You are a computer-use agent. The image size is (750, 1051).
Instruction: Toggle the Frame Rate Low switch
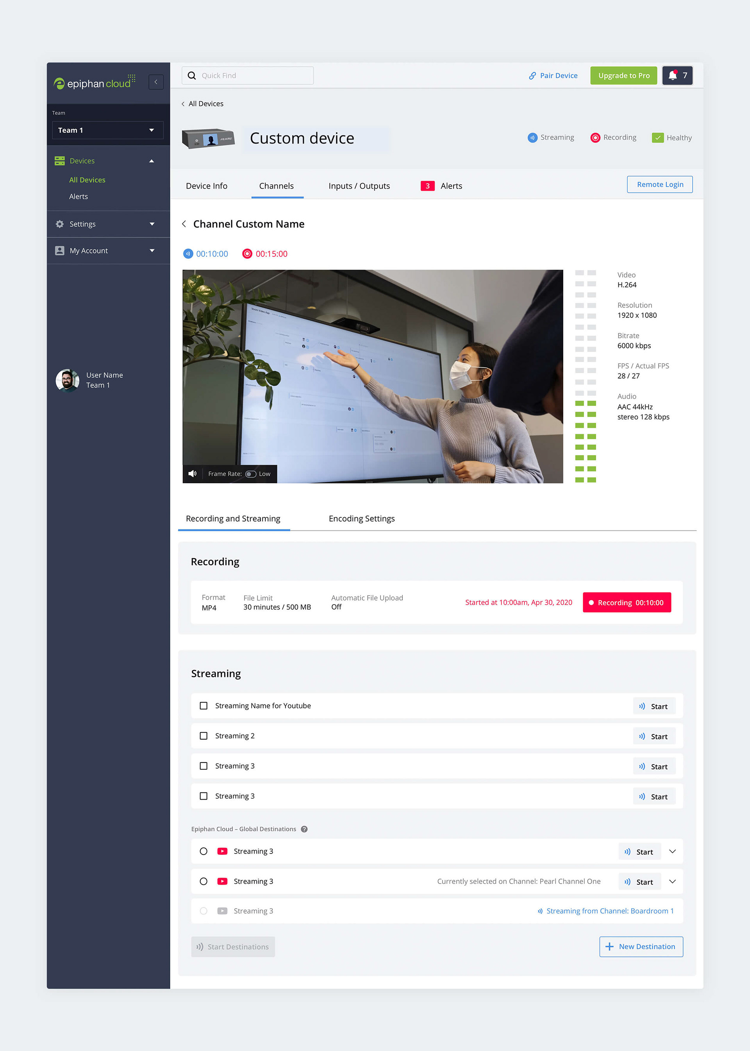251,474
